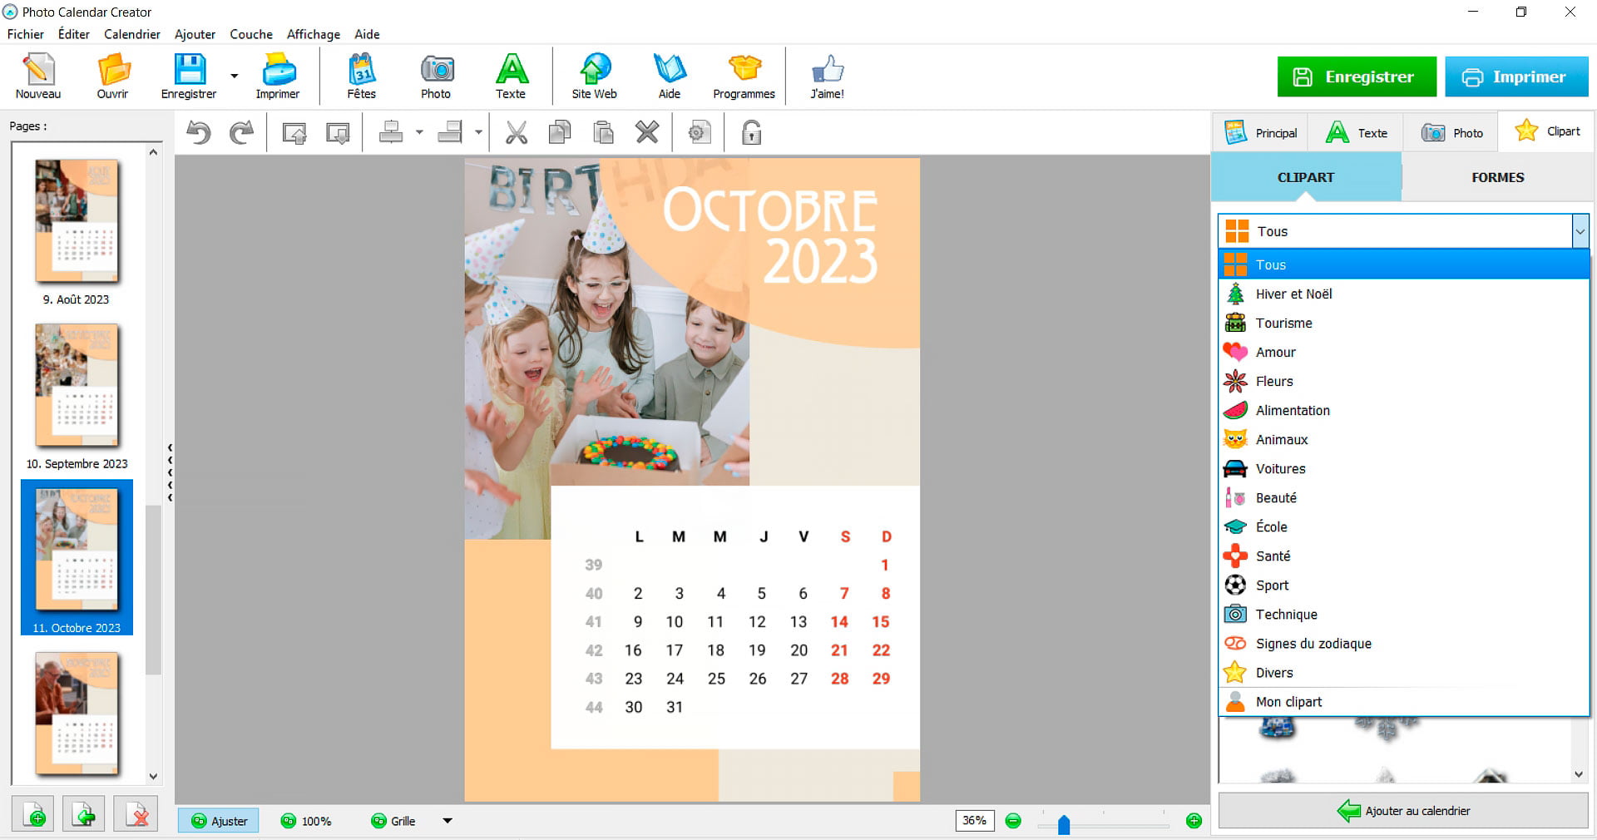Open the layer order dropdown arrow
Image resolution: width=1597 pixels, height=840 pixels.
419,132
